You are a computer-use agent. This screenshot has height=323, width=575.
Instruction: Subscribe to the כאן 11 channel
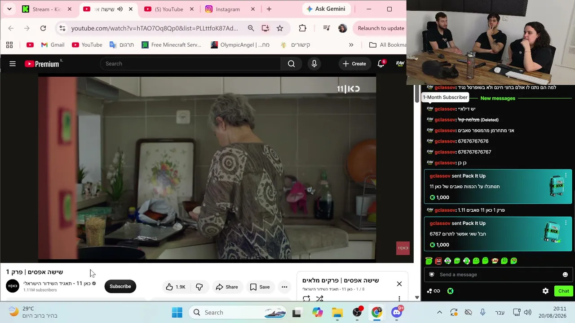point(120,287)
